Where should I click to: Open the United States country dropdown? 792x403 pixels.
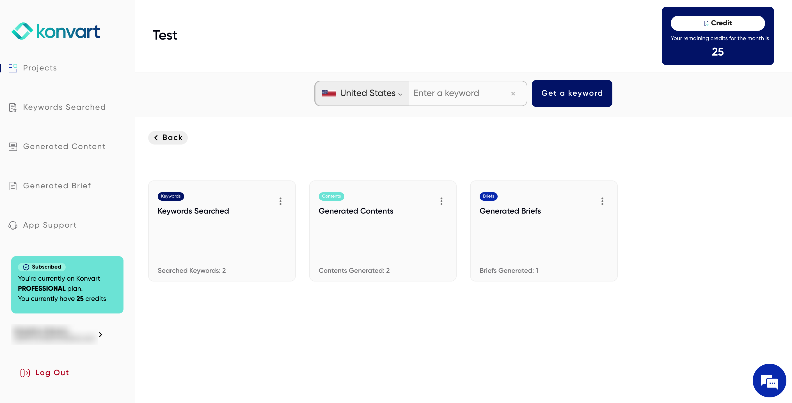coord(361,93)
